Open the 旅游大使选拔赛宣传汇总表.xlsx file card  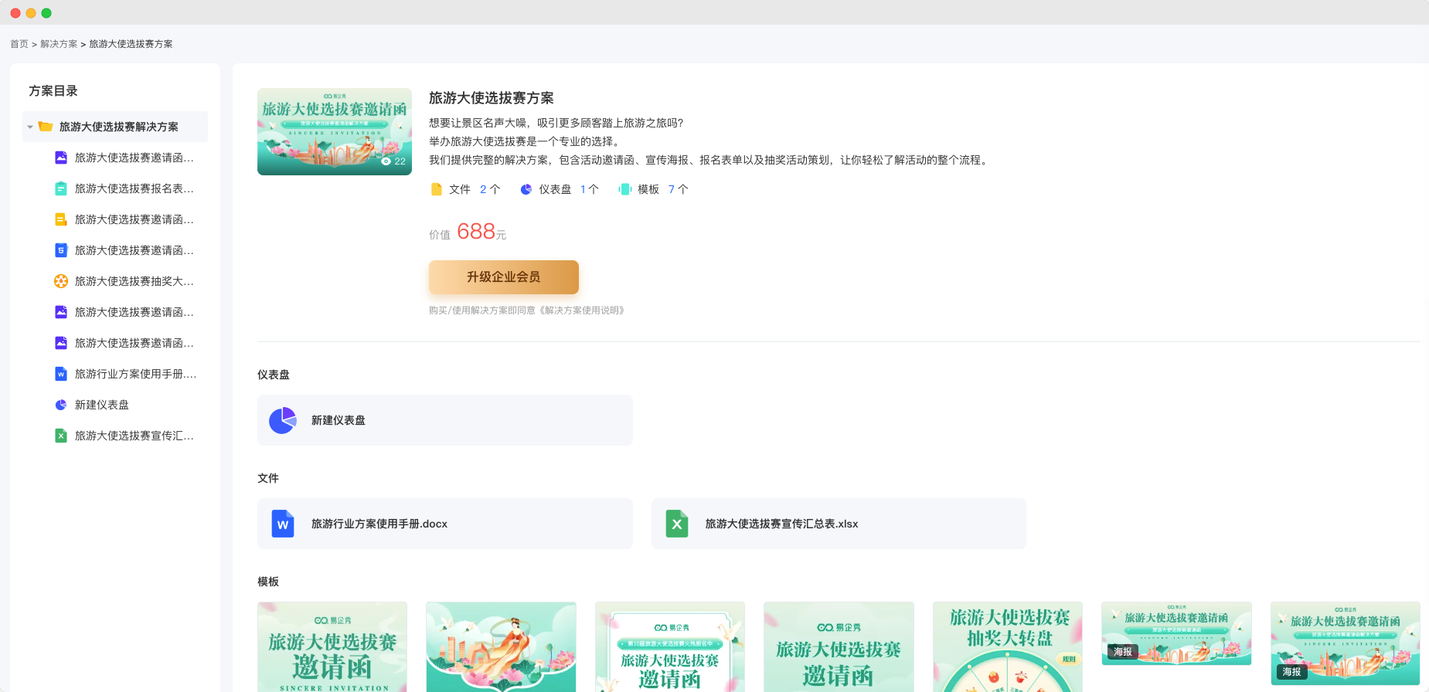pos(839,524)
